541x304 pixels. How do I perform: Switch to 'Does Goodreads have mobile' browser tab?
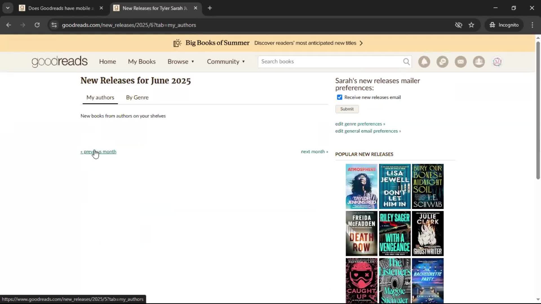[61, 8]
